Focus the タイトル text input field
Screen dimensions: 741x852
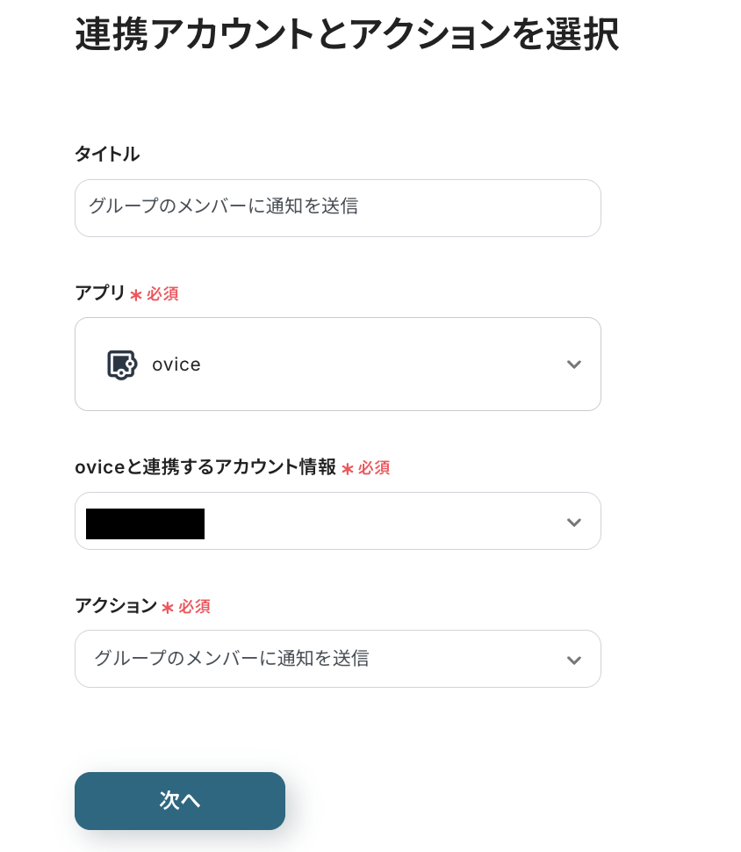(337, 208)
